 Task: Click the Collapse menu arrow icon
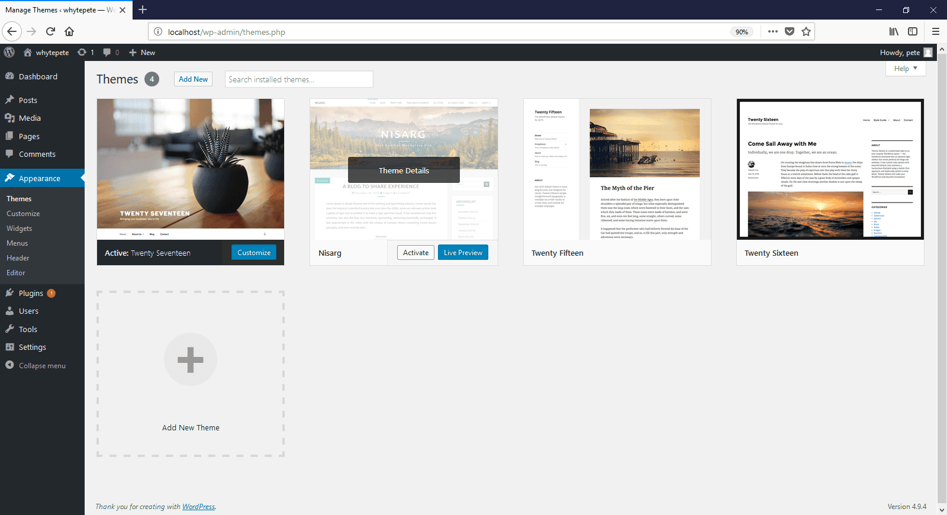click(x=9, y=365)
